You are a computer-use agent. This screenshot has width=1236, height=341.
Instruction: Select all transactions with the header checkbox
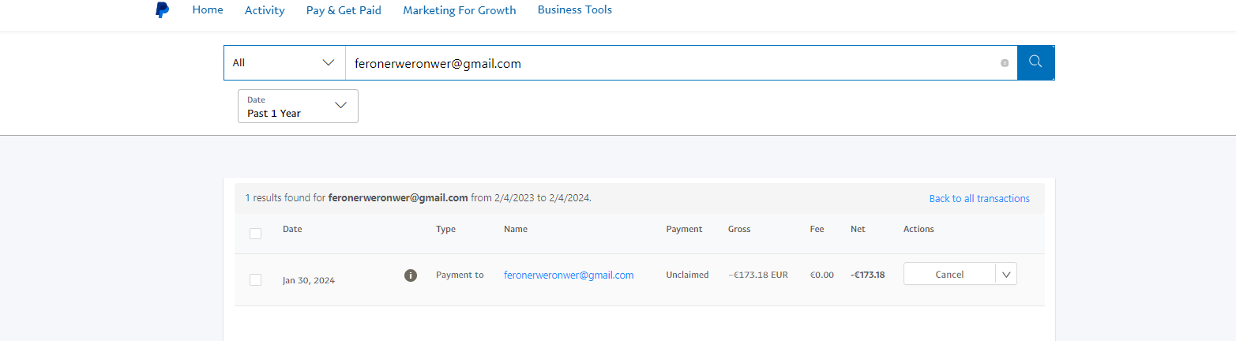click(255, 233)
